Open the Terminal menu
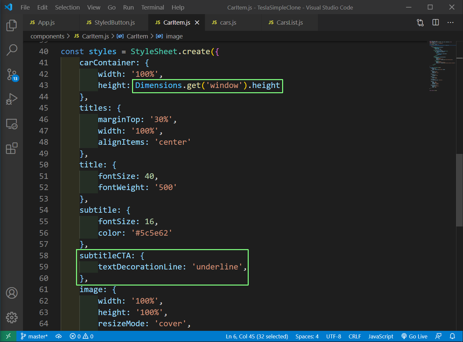Image resolution: width=463 pixels, height=342 pixels. pyautogui.click(x=153, y=7)
